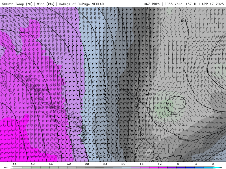Image resolution: width=226 pixels, height=169 pixels.
Task: Click the 0 value on the color scale
Action: (x=213, y=164)
